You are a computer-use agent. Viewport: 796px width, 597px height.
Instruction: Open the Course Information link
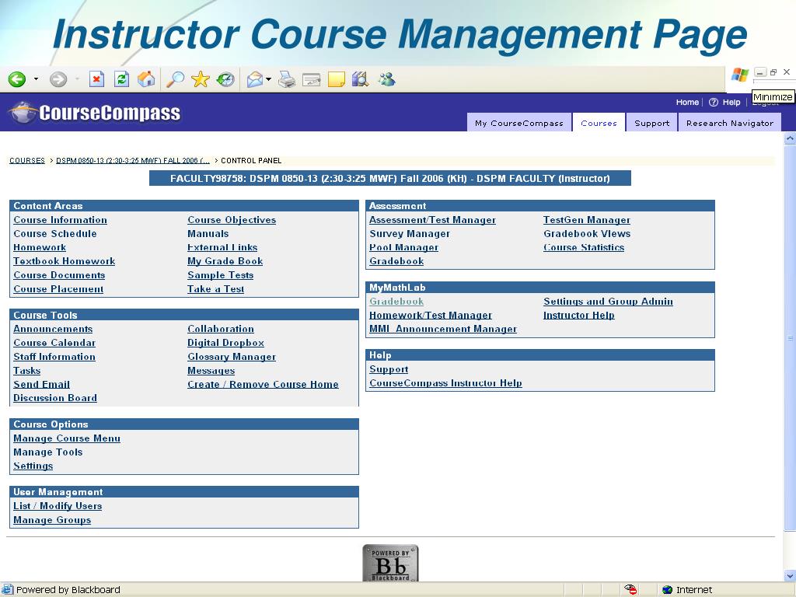point(60,220)
